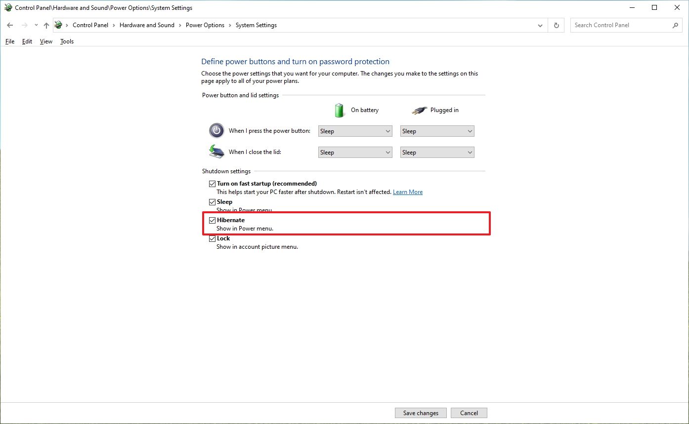The image size is (689, 424).
Task: Open the Learn More link
Action: click(x=408, y=192)
